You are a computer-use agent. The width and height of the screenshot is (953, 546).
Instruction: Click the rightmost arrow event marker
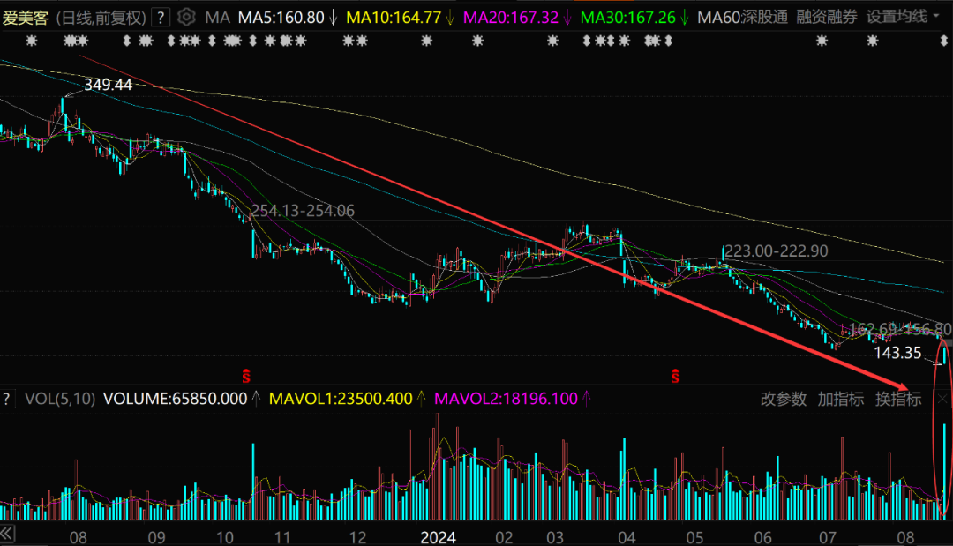[944, 41]
